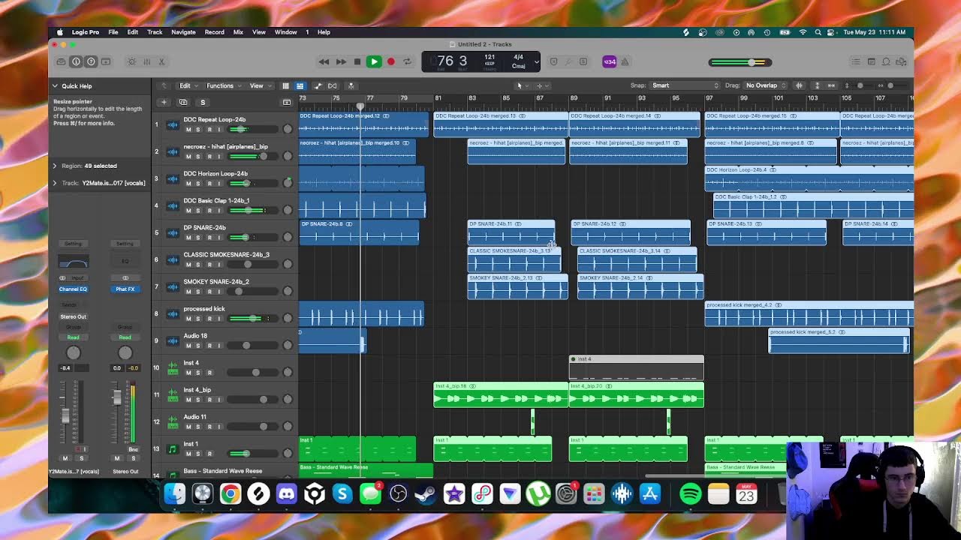Open Spotify from the Dock
This screenshot has width=961, height=540.
point(690,493)
